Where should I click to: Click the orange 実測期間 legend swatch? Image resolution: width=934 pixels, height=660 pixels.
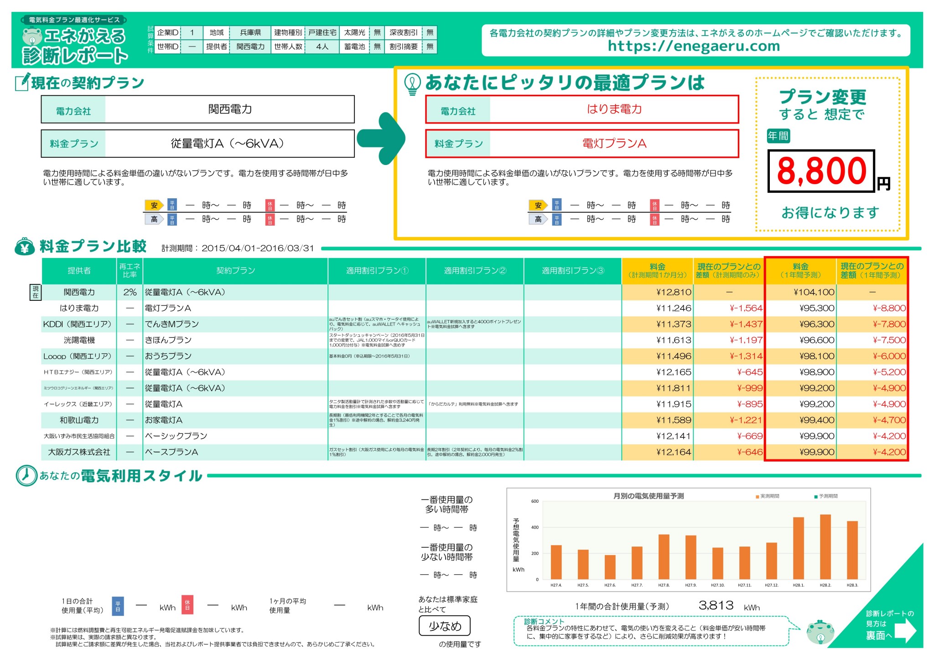(x=758, y=496)
